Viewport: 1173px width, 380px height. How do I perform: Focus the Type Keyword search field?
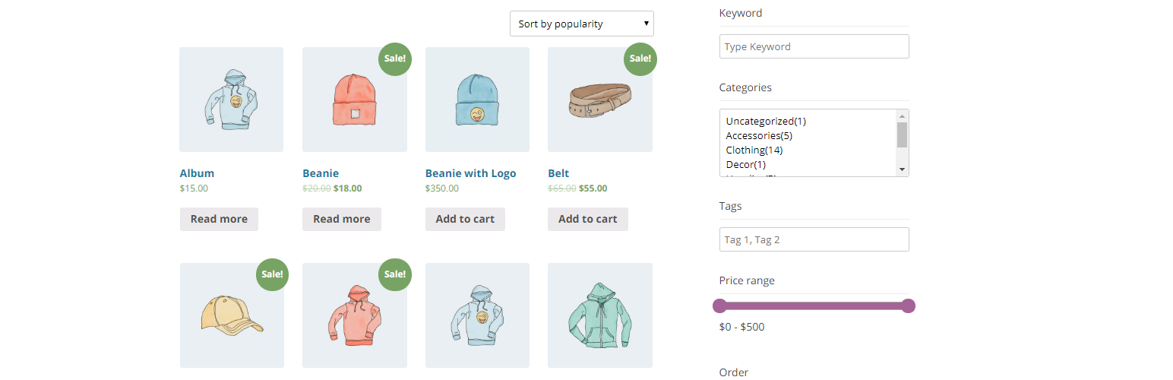(814, 46)
